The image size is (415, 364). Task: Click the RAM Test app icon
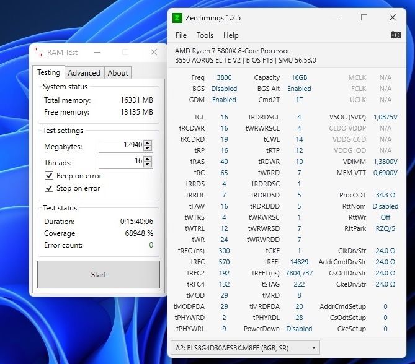(x=38, y=52)
